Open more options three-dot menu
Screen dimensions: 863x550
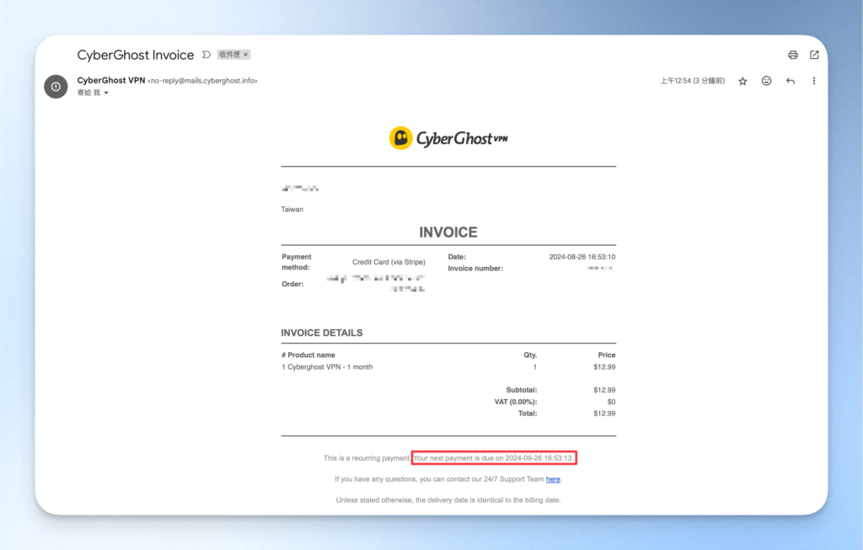pos(813,81)
